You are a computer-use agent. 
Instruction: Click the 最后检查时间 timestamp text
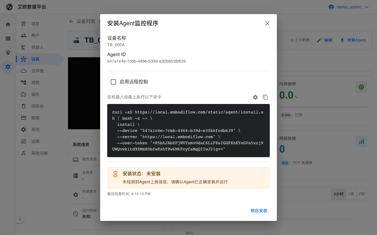tap(129, 194)
